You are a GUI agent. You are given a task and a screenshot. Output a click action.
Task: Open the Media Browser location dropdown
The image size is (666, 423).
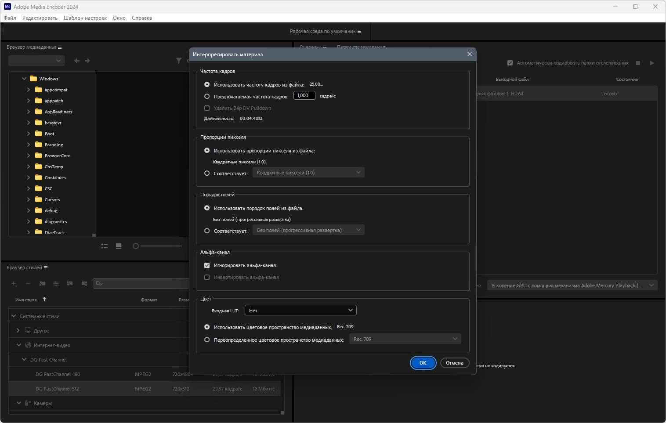pos(36,61)
